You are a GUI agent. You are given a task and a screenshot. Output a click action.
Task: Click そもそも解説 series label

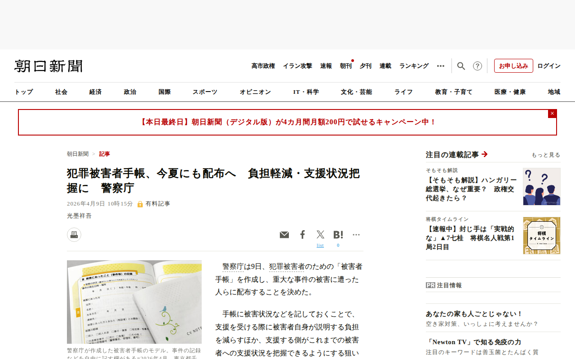[442, 171]
